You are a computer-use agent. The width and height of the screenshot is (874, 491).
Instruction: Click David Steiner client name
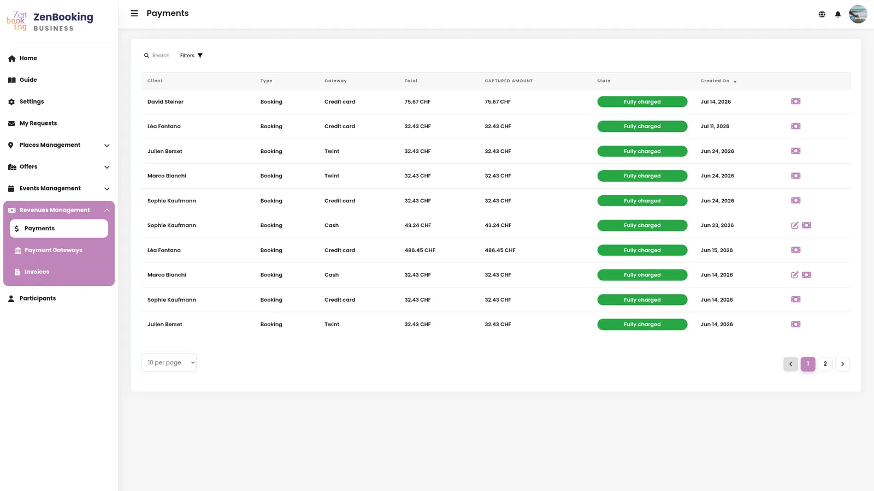[166, 102]
